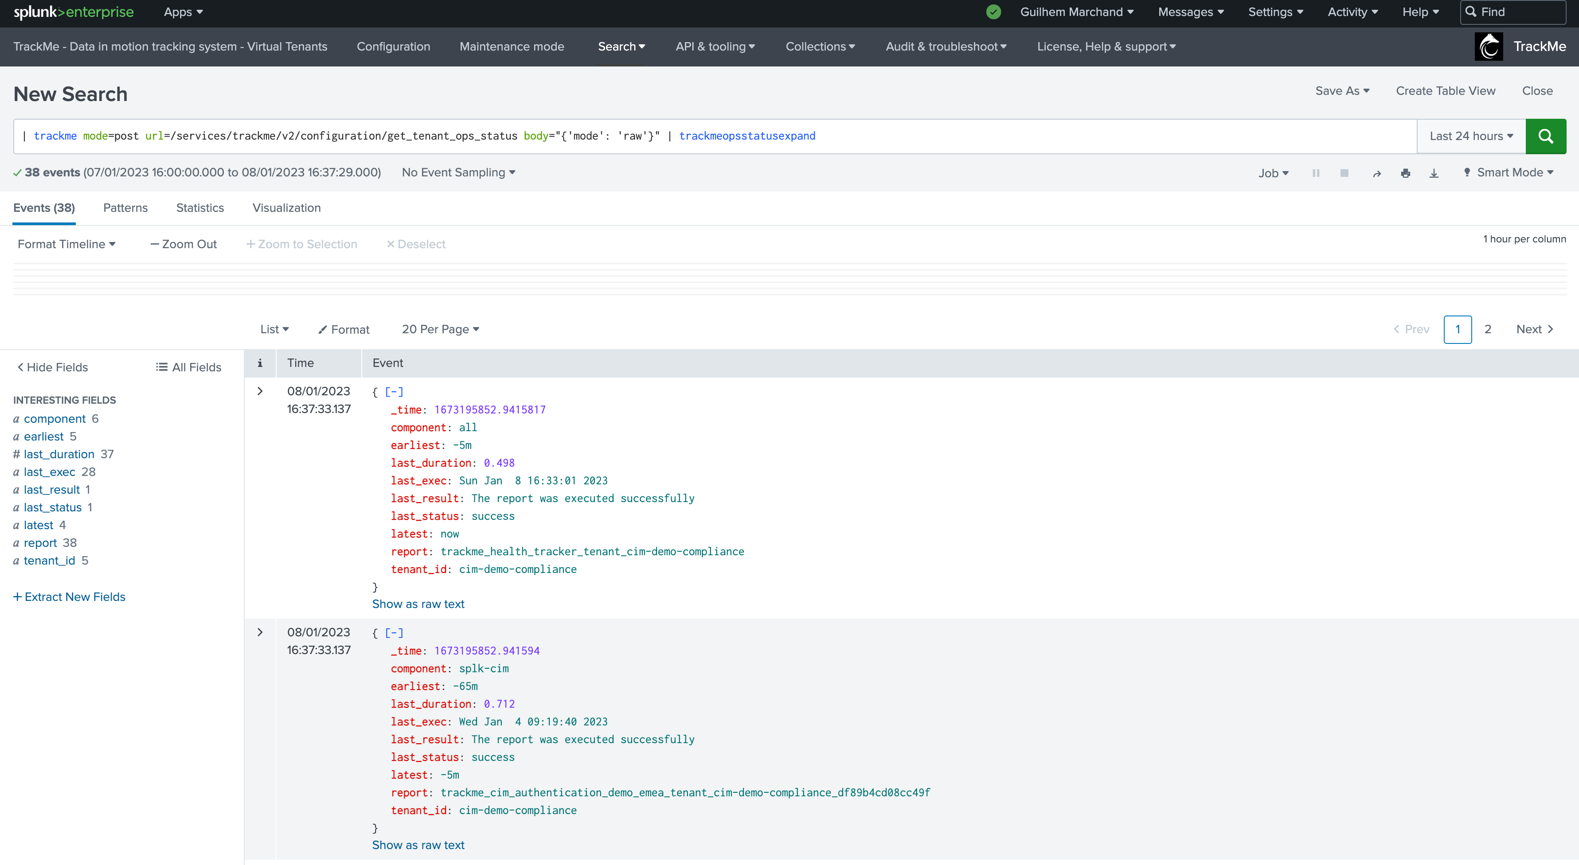Screen dimensions: 1579x865
Task: Open 20 Per Page dropdown
Action: (x=440, y=329)
